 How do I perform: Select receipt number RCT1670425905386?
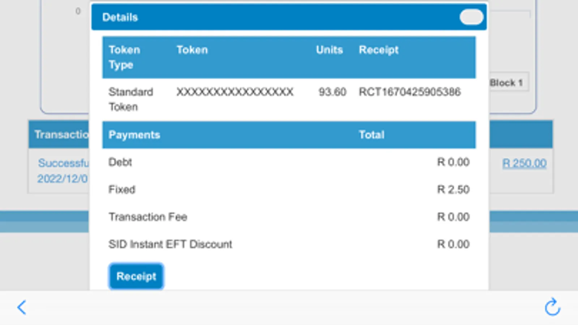(410, 92)
